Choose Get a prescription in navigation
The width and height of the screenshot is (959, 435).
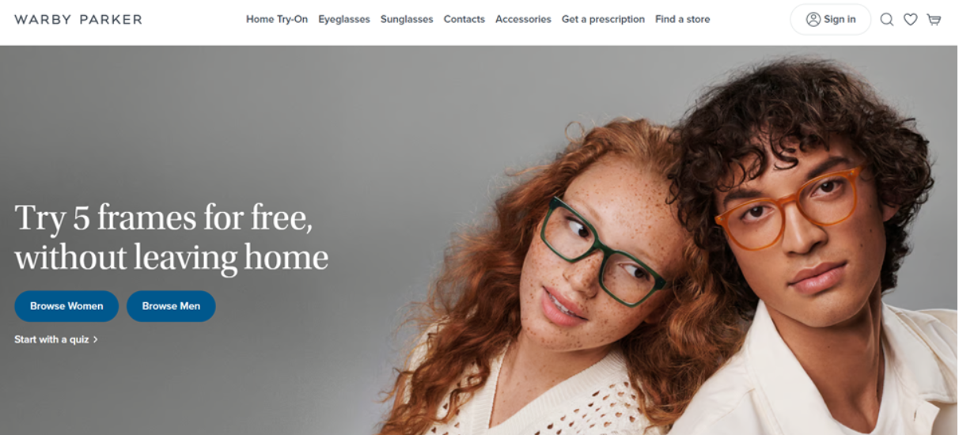[x=603, y=19]
